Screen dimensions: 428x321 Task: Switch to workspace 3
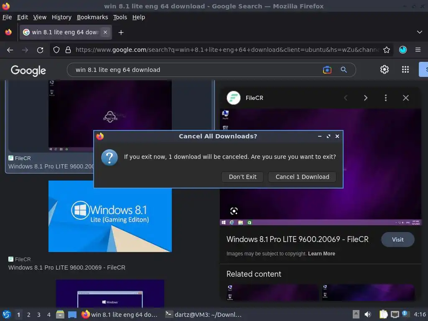pos(39,315)
